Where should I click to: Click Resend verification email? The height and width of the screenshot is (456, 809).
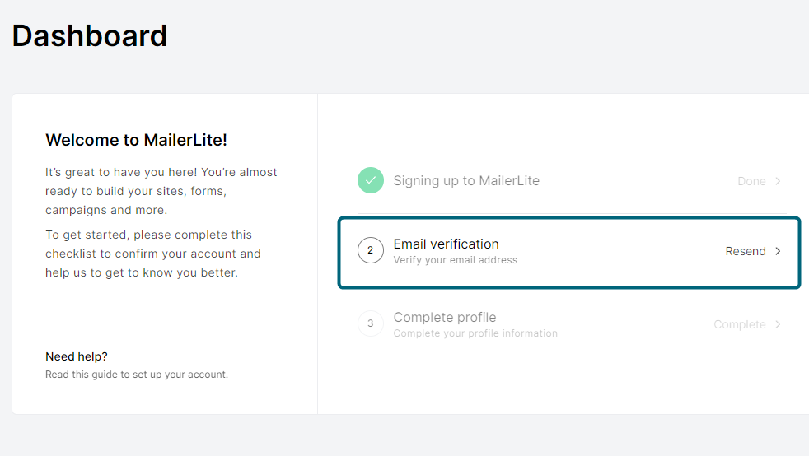[746, 251]
